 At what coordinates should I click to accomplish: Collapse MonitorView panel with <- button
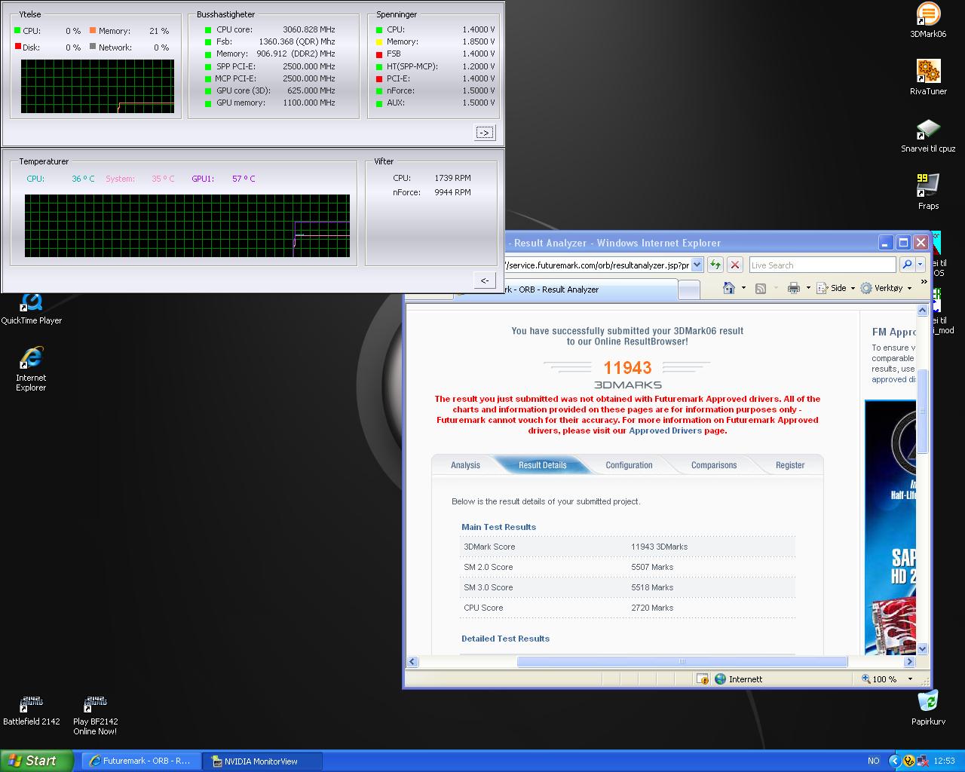485,280
